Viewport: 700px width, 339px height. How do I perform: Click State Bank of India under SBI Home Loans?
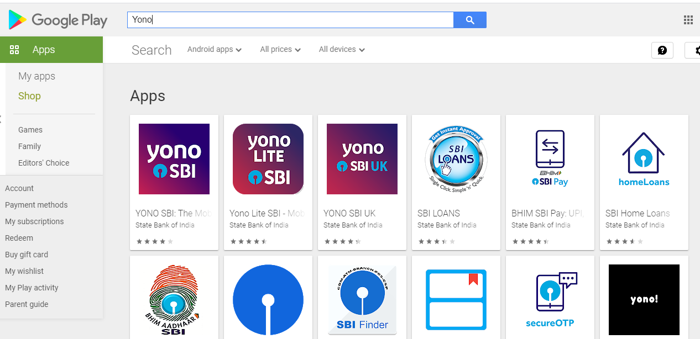(635, 225)
